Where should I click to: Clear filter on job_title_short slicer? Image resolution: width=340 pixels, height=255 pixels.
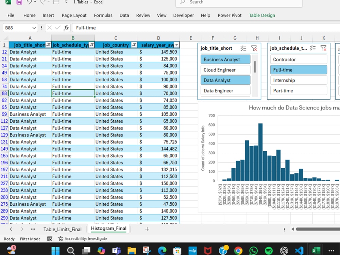coord(254,48)
